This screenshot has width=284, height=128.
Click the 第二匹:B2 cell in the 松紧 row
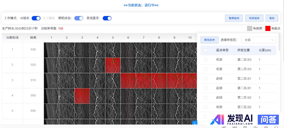coord(244,107)
